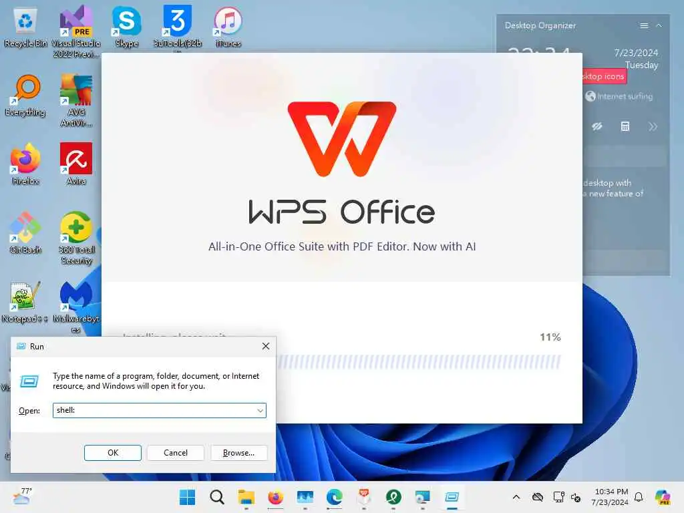Click the 11% progress value

(550, 337)
